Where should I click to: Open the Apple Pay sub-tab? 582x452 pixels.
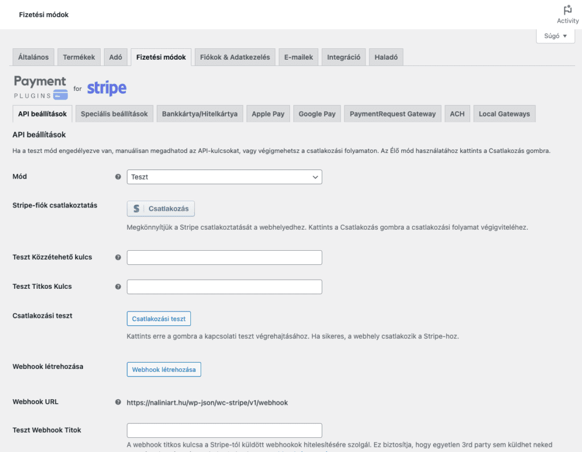tap(268, 114)
